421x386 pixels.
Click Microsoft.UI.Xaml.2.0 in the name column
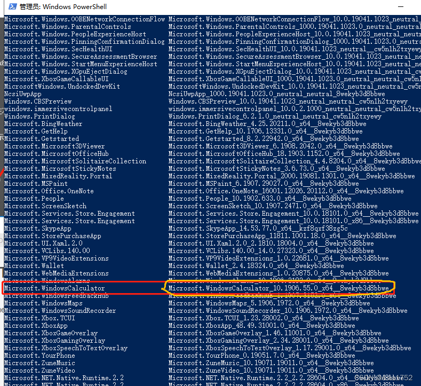click(x=43, y=243)
